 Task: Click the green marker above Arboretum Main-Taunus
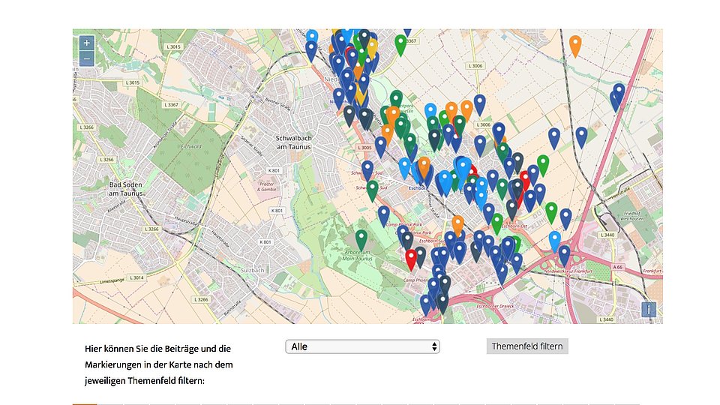tap(361, 238)
